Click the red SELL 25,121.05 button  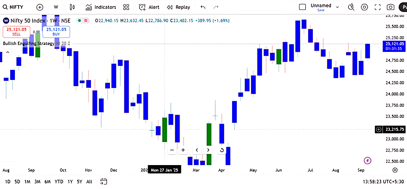coord(17,32)
